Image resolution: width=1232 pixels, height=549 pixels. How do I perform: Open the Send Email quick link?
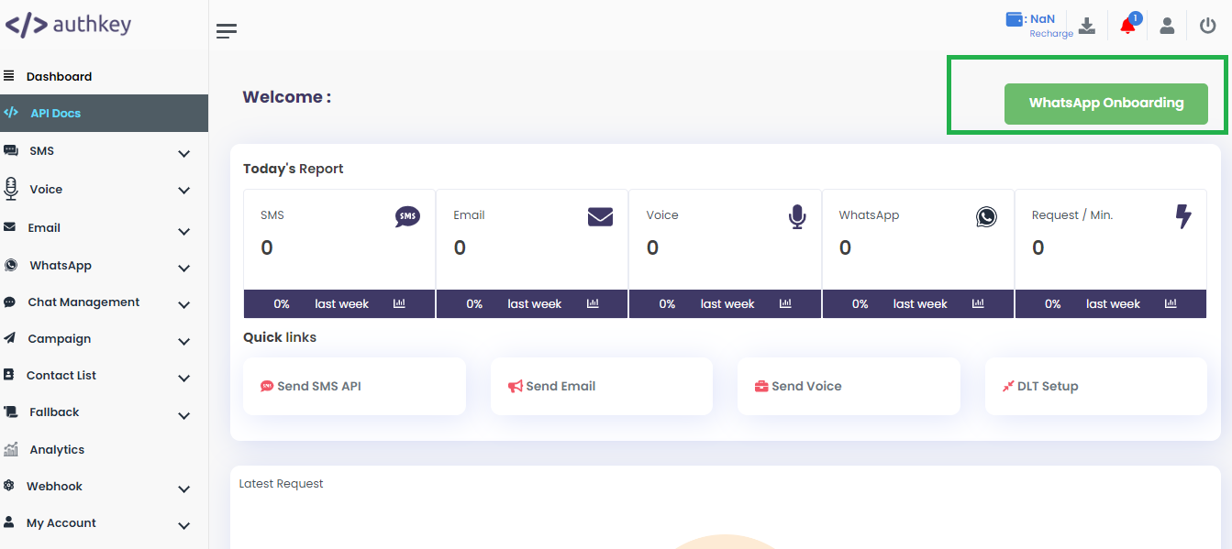click(602, 386)
